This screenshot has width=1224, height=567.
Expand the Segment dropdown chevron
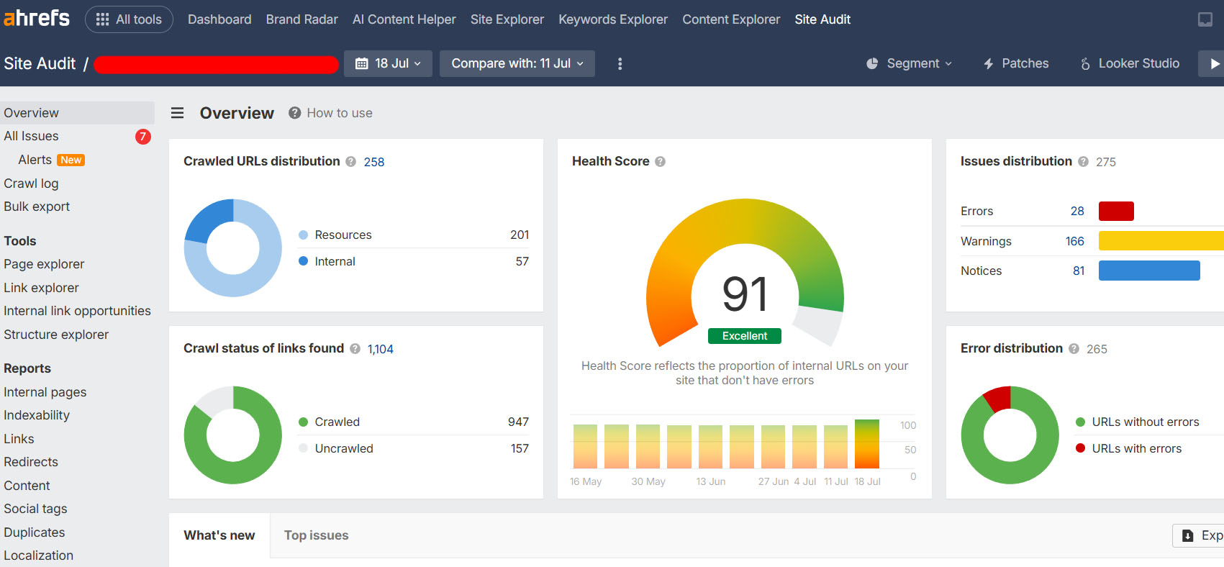pyautogui.click(x=948, y=64)
